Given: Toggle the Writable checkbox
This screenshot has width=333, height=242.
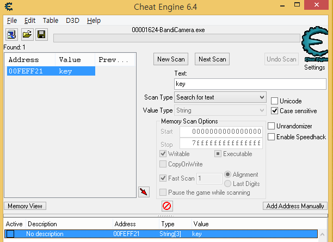Looking at the screenshot, I should pyautogui.click(x=163, y=154).
